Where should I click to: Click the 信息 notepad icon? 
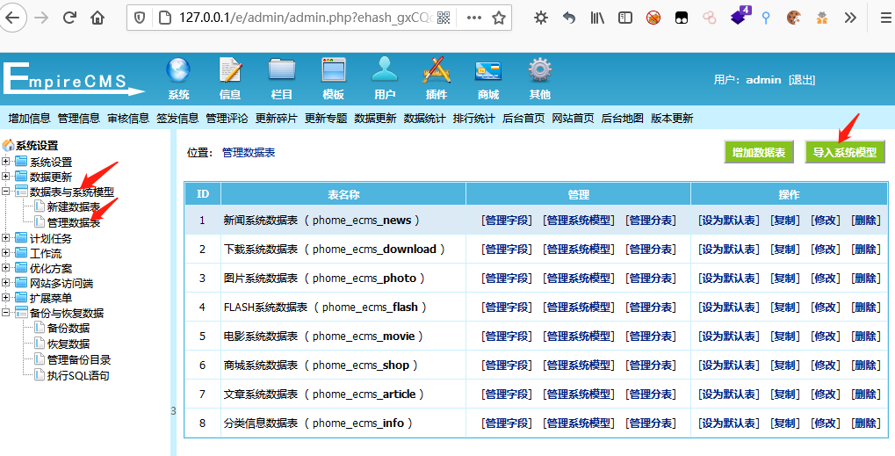click(230, 71)
